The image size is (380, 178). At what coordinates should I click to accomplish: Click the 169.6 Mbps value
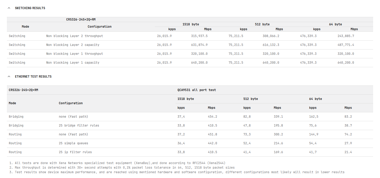tap(278, 152)
